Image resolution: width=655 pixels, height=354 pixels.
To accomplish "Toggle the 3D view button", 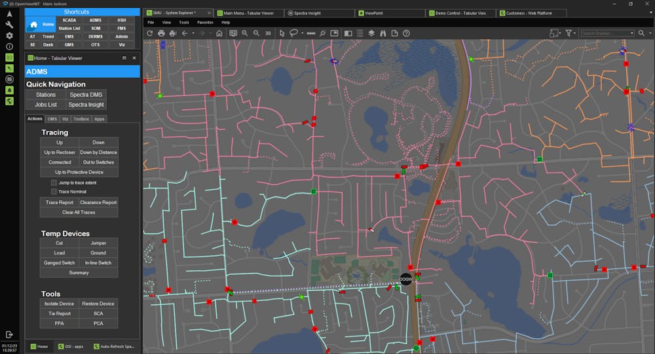I will (x=268, y=33).
